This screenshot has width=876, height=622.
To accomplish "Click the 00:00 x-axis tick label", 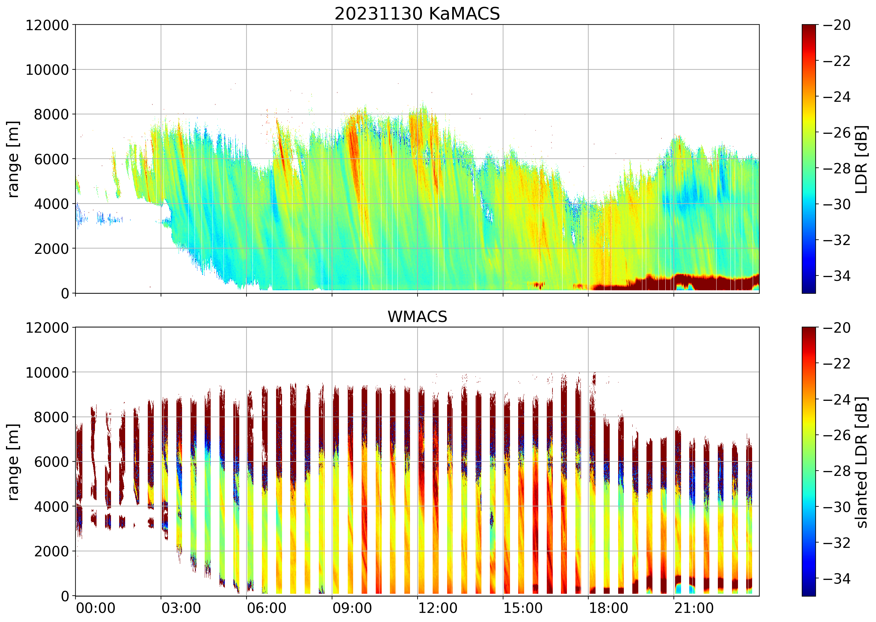I will click(x=96, y=608).
